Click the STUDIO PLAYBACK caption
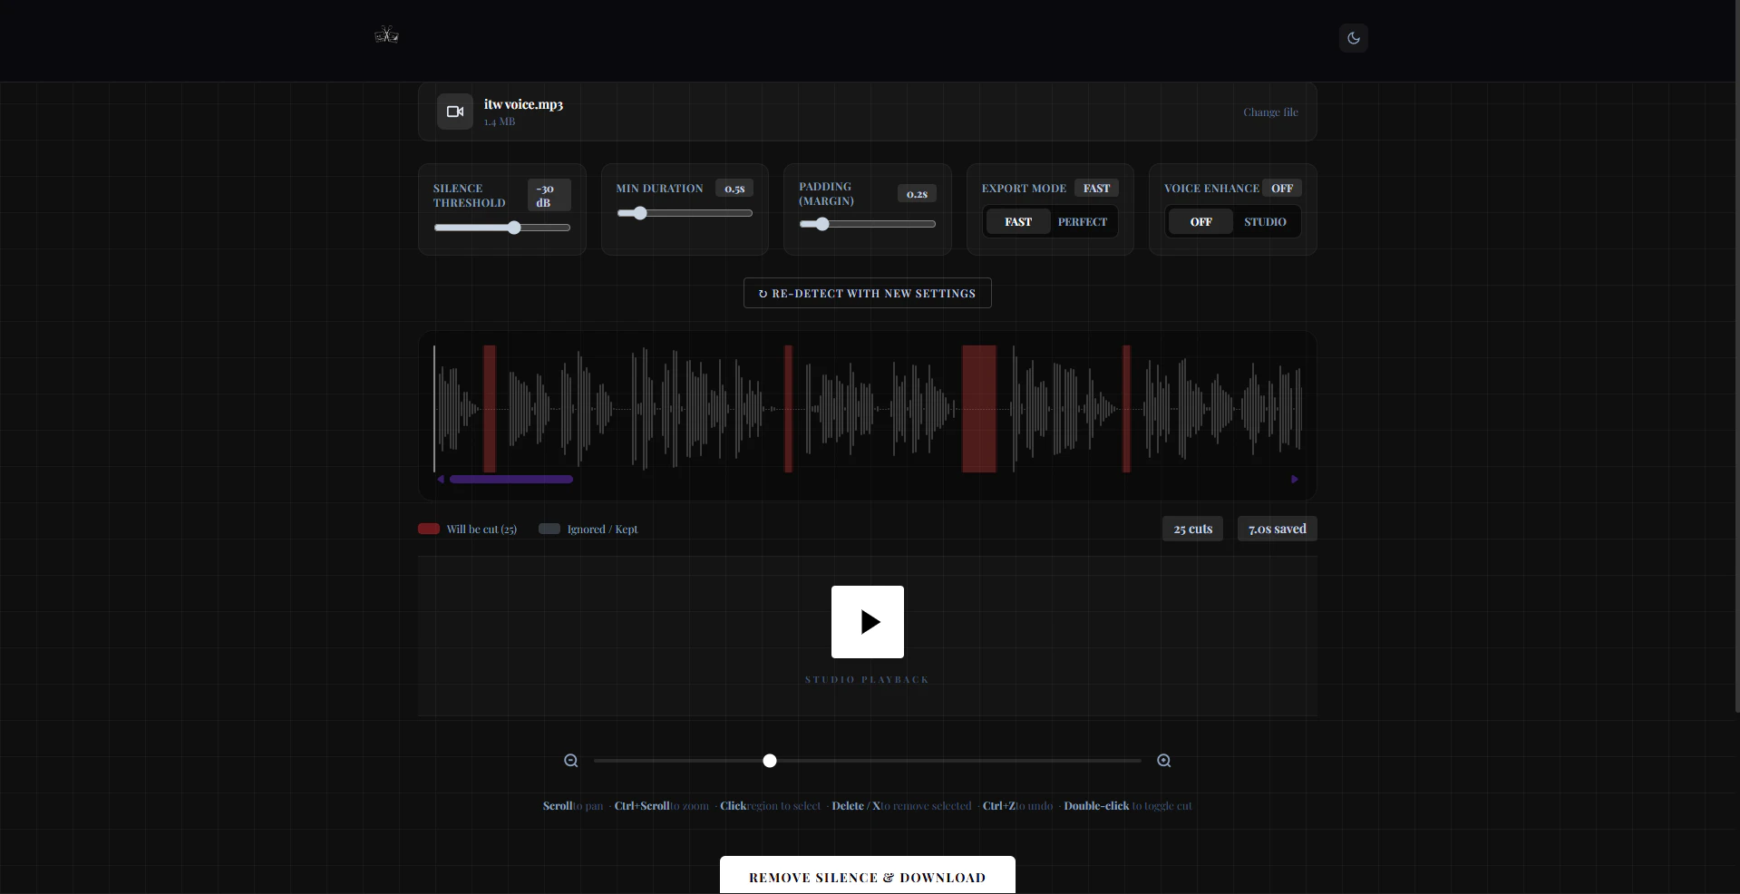This screenshot has width=1740, height=894. (x=867, y=679)
